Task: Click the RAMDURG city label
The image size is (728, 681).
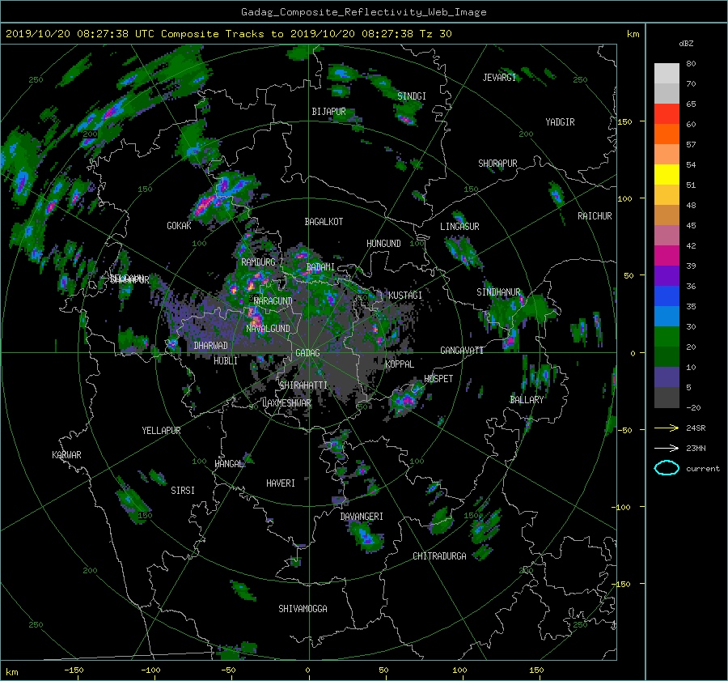Action: pyautogui.click(x=258, y=262)
